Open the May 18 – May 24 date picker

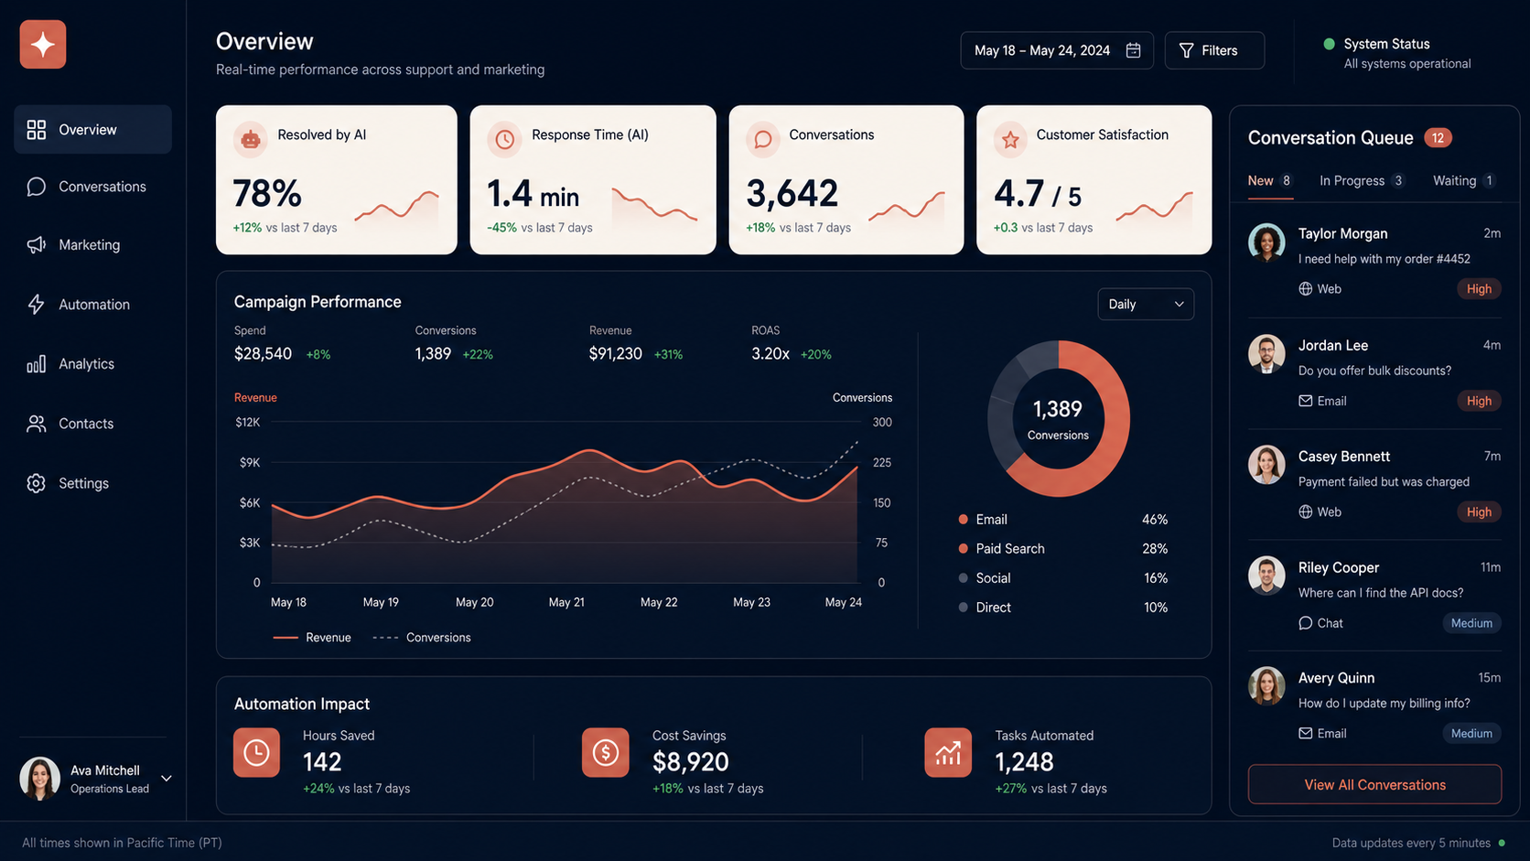click(x=1057, y=50)
